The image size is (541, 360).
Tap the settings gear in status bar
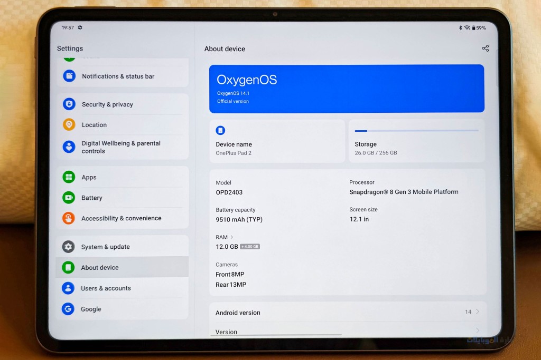(80, 27)
